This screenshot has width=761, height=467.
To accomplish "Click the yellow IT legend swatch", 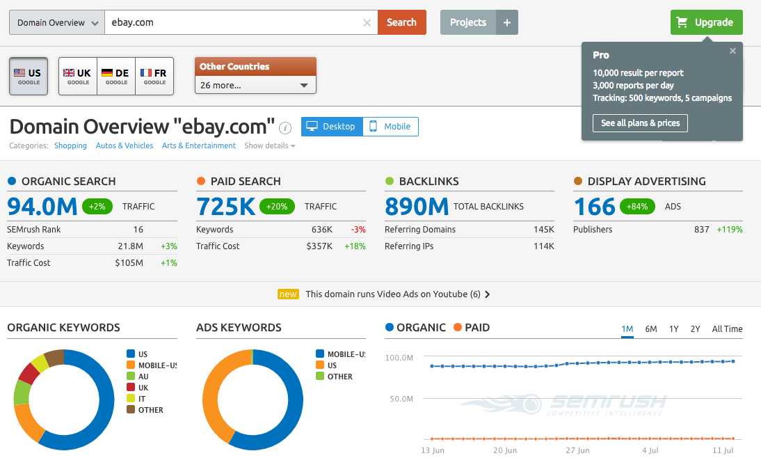I will click(x=131, y=399).
